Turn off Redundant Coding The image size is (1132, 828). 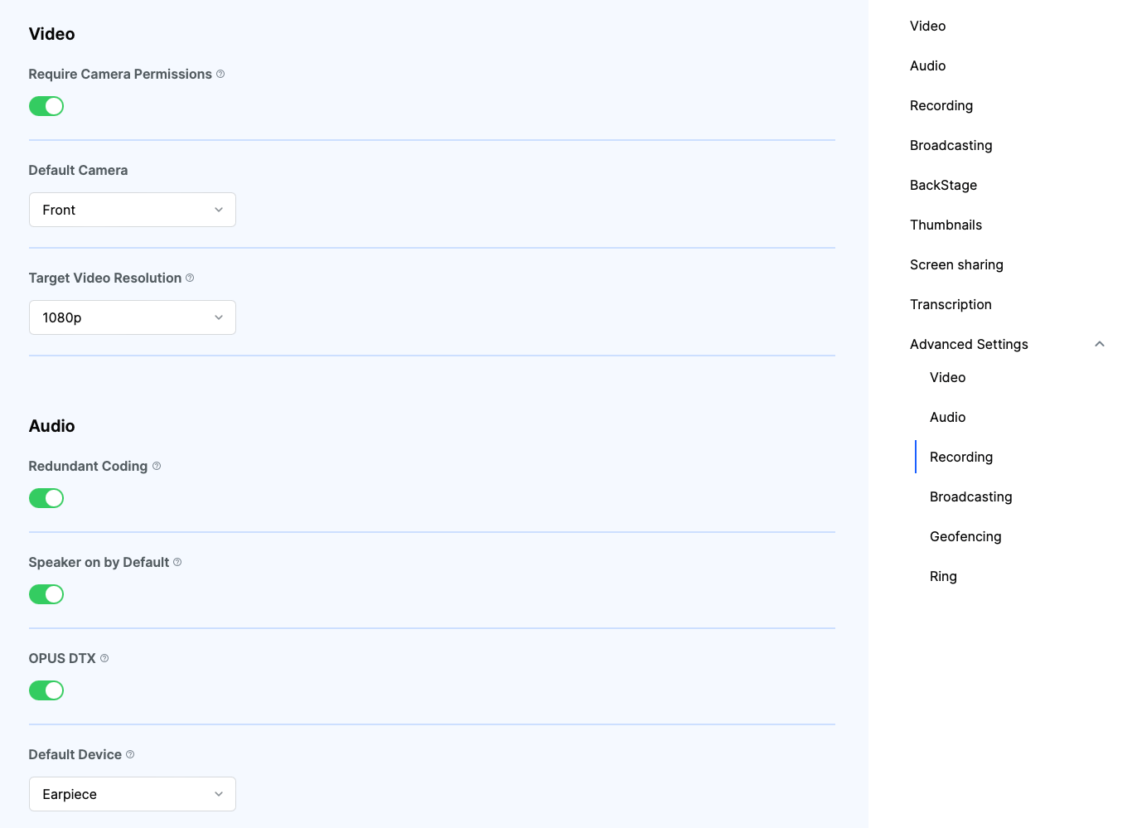(46, 498)
